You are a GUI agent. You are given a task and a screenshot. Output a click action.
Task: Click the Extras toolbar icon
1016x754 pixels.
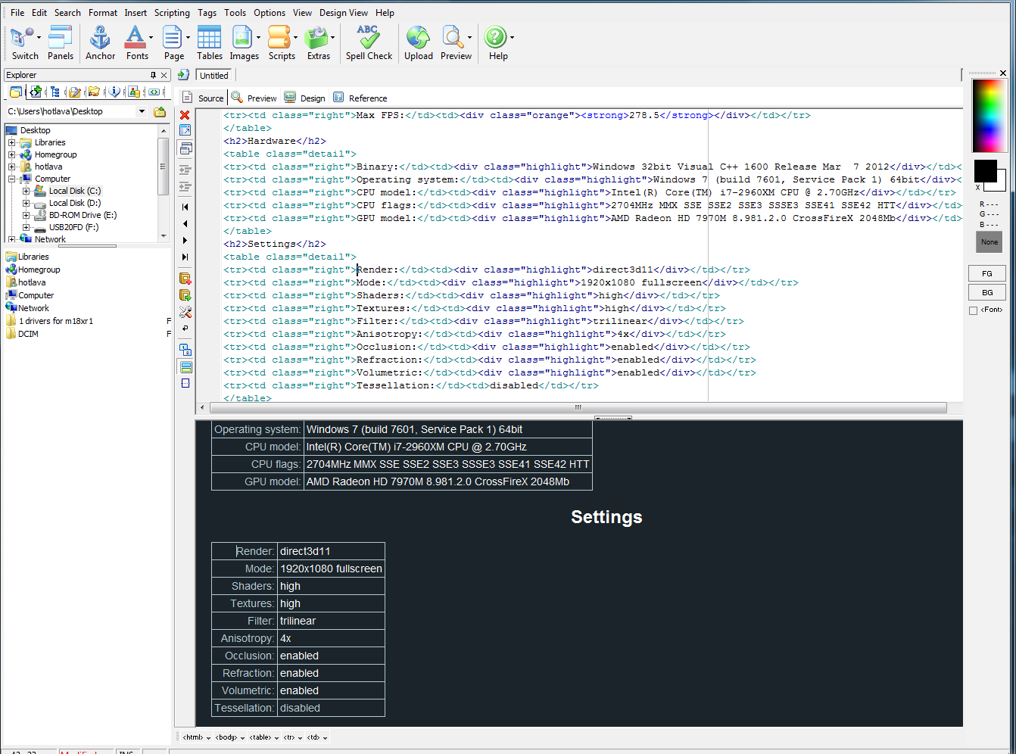[318, 43]
